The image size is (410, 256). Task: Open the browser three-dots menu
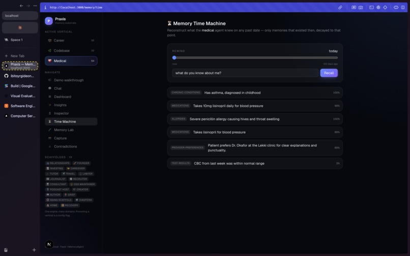click(x=35, y=6)
